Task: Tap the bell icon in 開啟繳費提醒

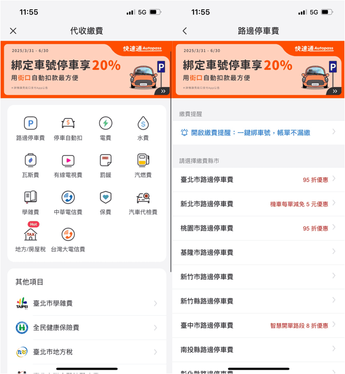Action: (x=184, y=133)
